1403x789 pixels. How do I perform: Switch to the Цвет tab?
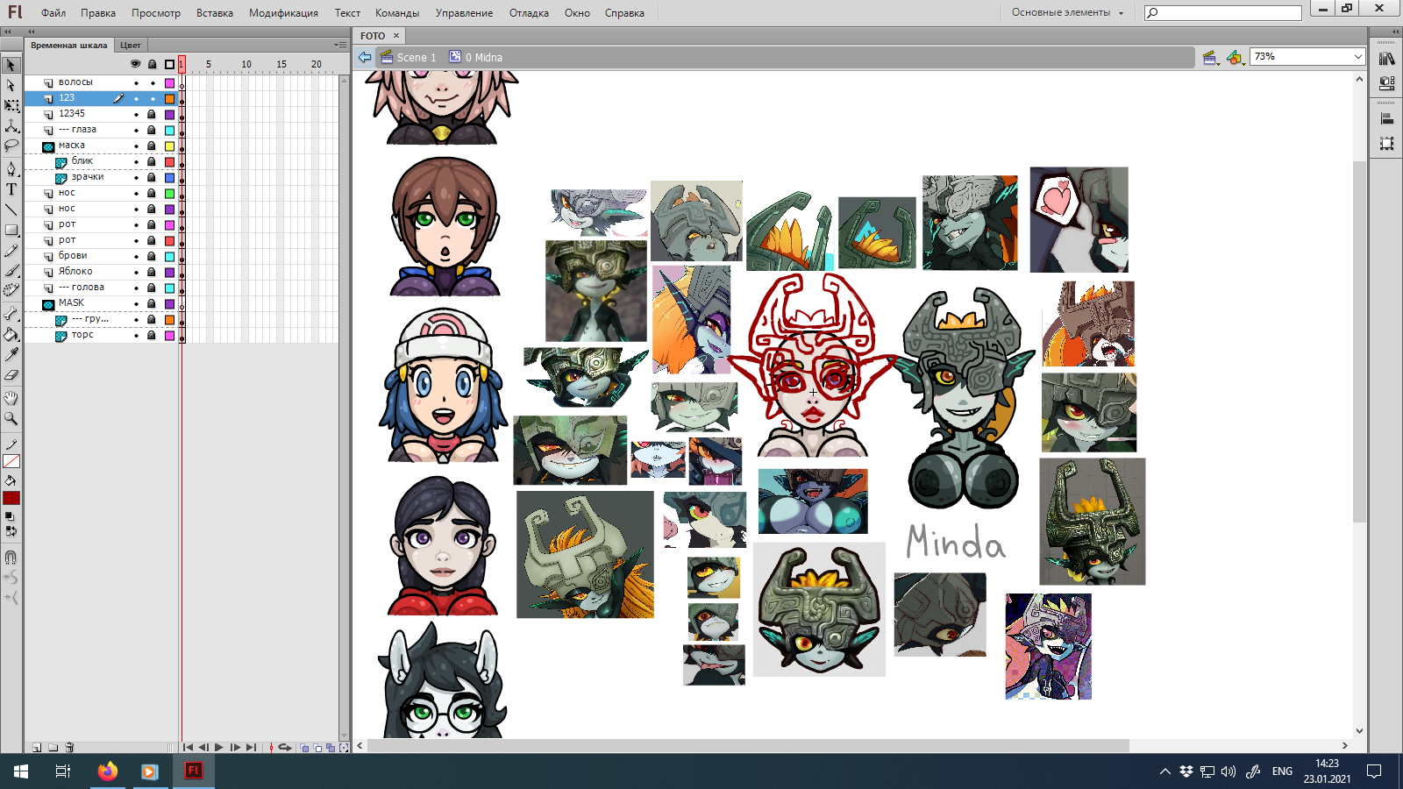(x=131, y=45)
